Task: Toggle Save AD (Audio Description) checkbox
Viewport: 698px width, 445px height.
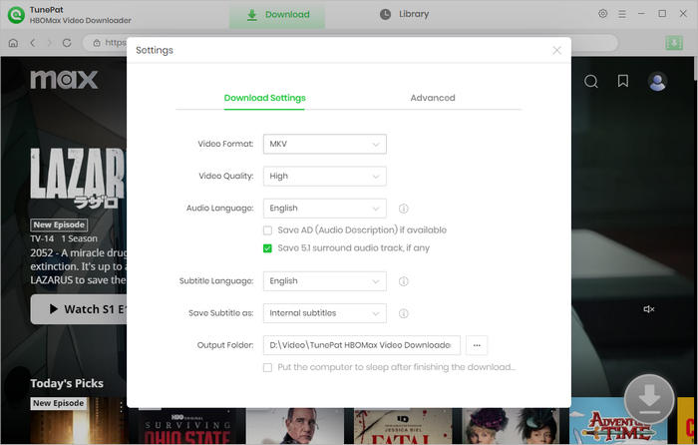Action: click(x=267, y=230)
